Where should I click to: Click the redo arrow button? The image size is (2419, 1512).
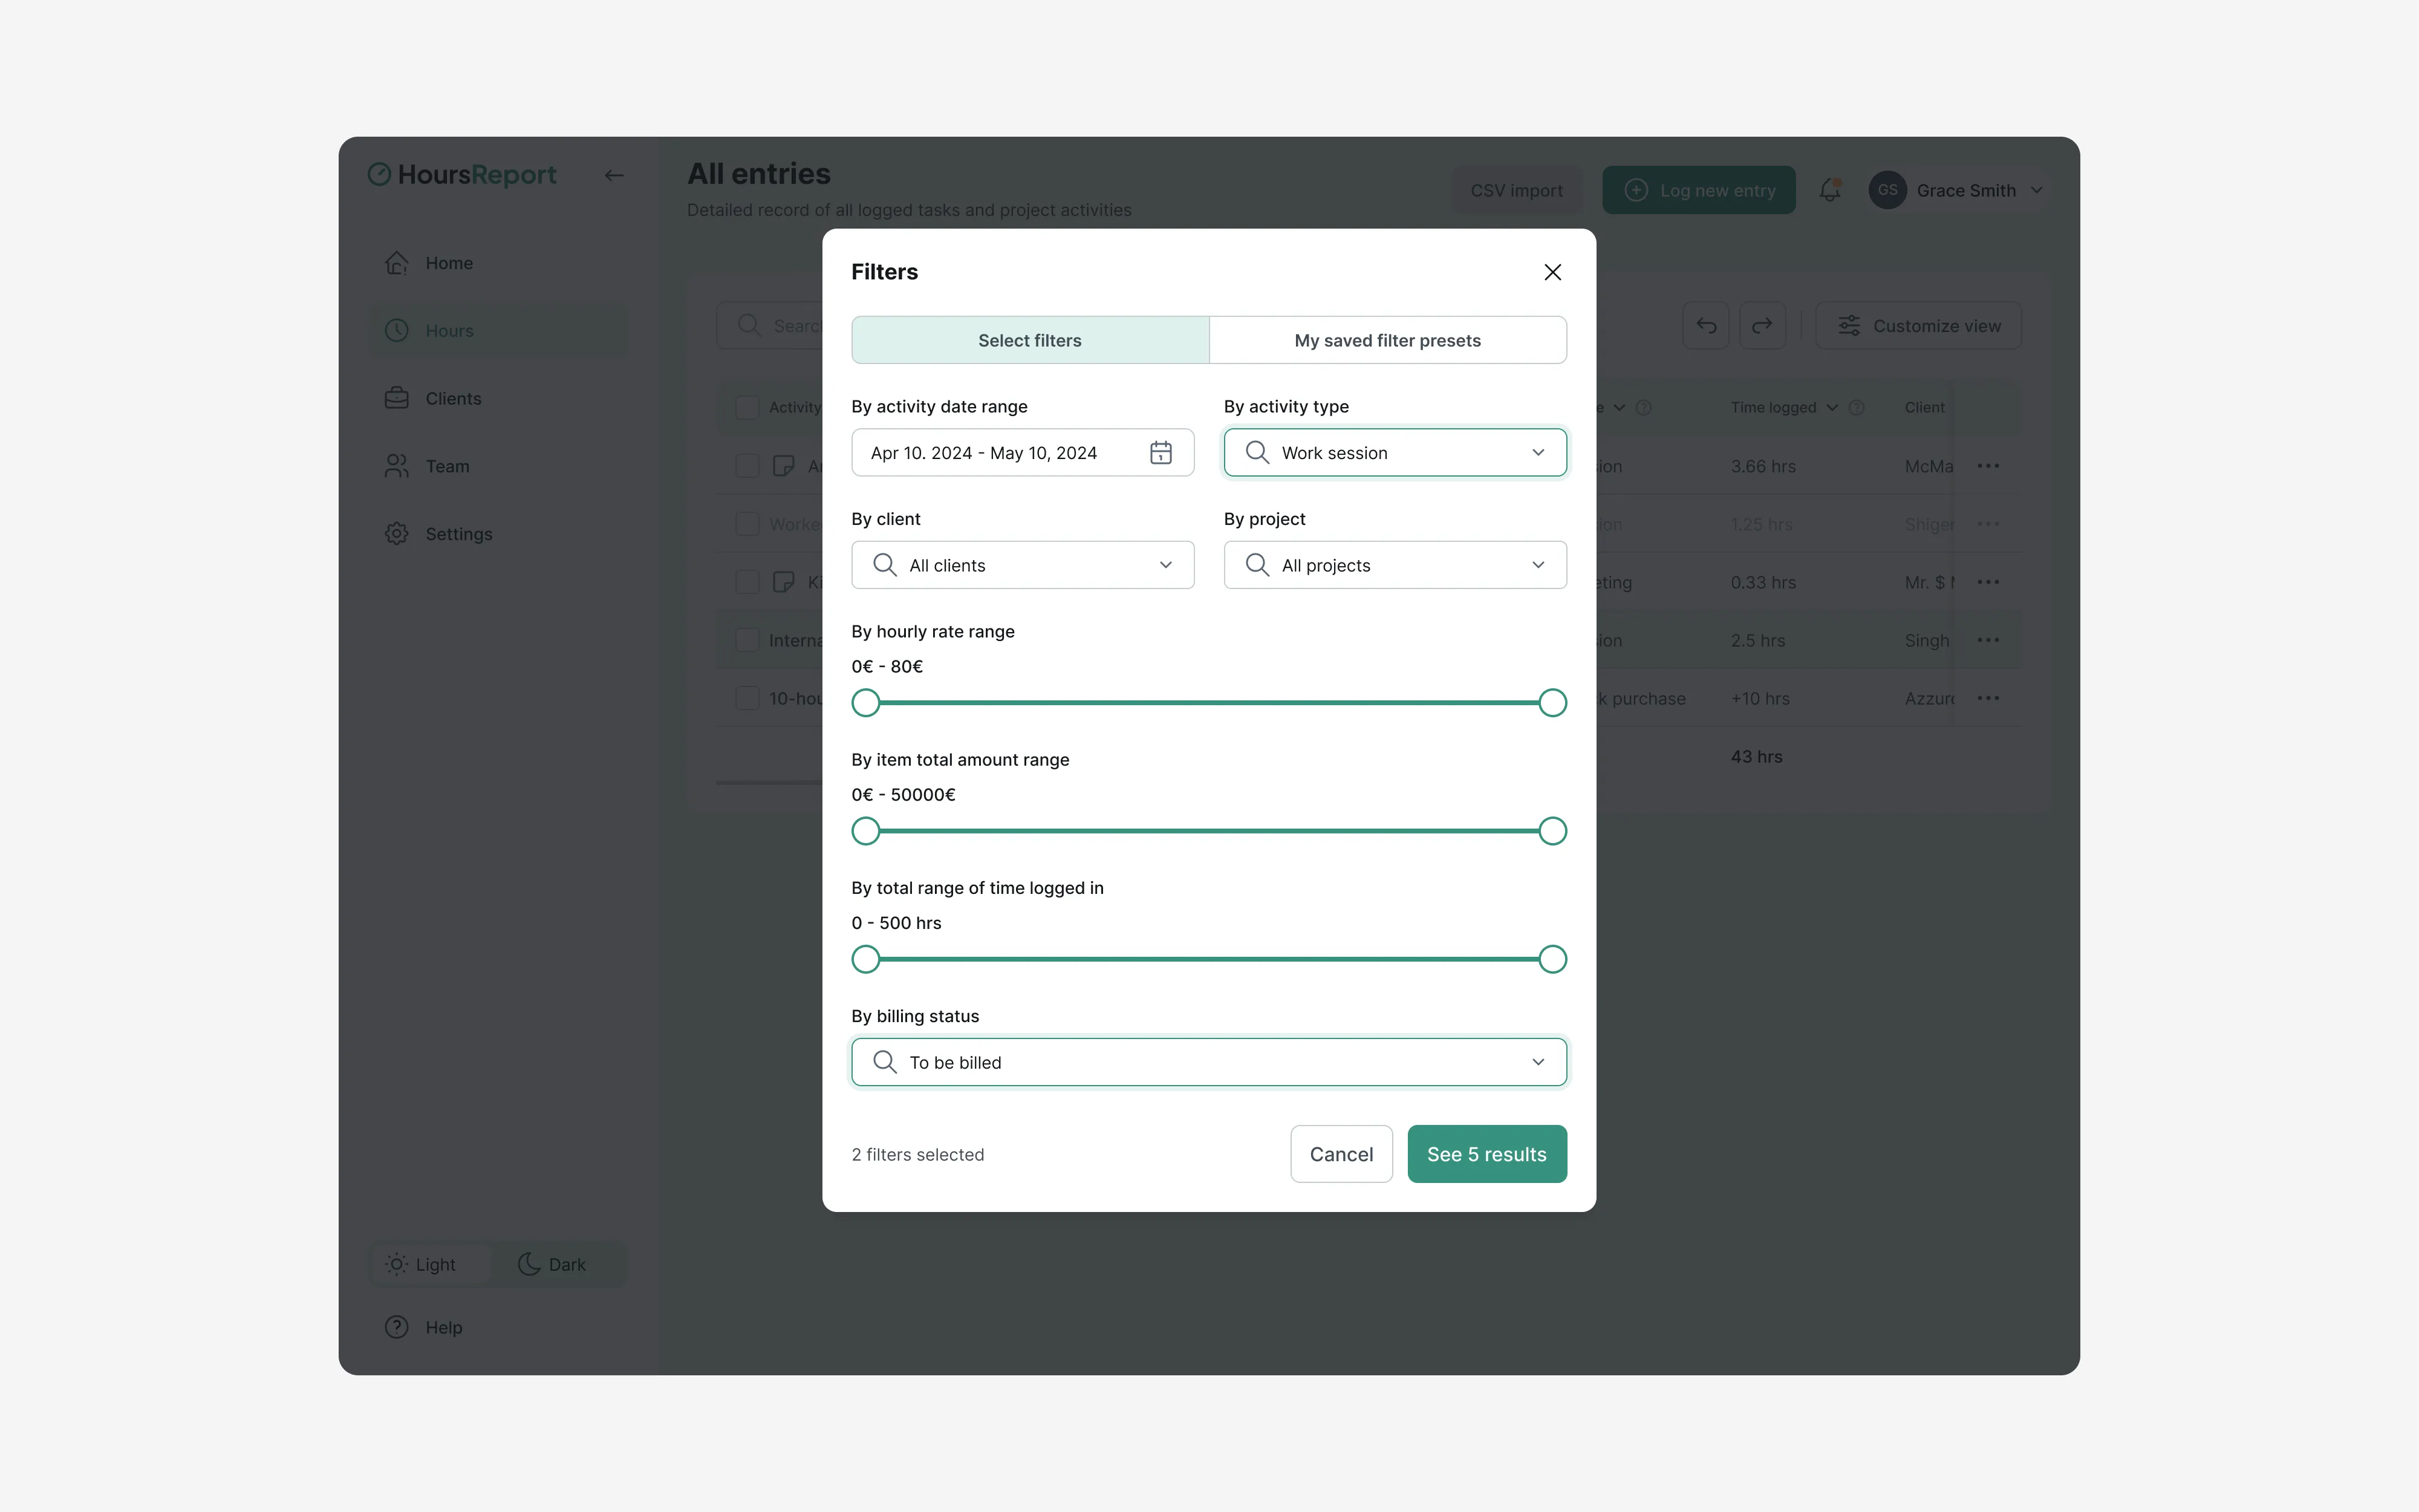(x=1762, y=326)
